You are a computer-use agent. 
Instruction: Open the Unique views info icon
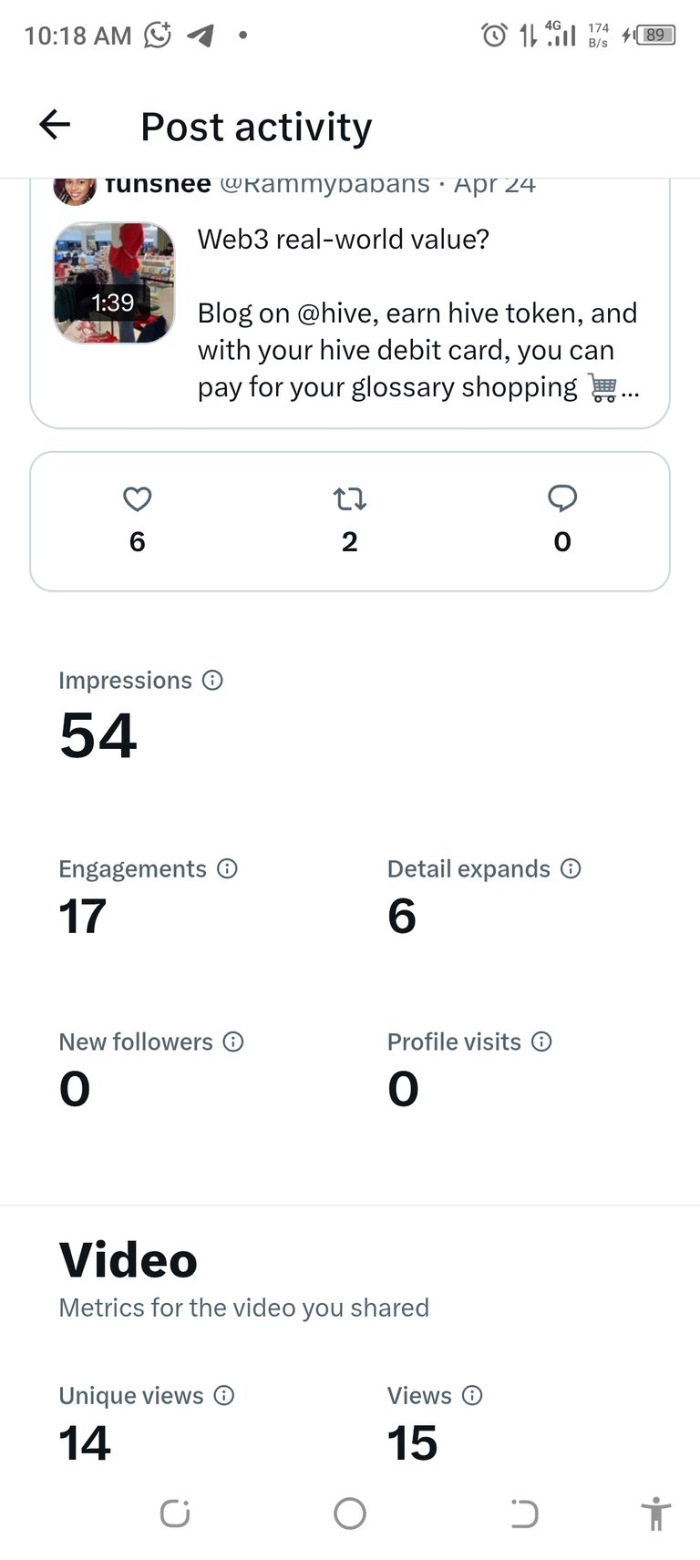pos(224,1395)
